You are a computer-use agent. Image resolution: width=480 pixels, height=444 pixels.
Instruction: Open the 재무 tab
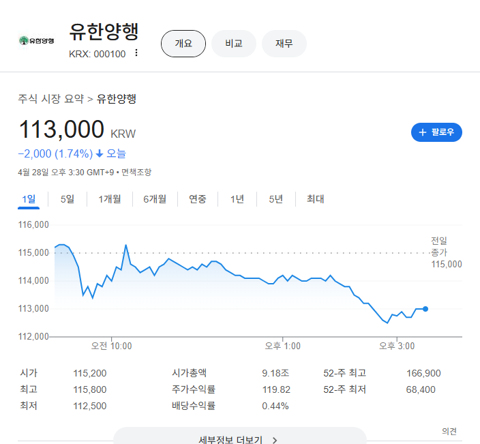click(284, 44)
